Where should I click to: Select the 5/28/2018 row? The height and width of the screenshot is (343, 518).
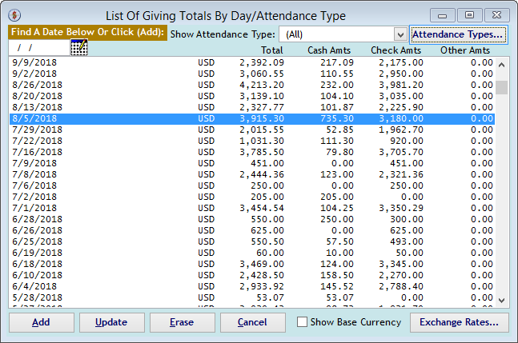point(251,298)
